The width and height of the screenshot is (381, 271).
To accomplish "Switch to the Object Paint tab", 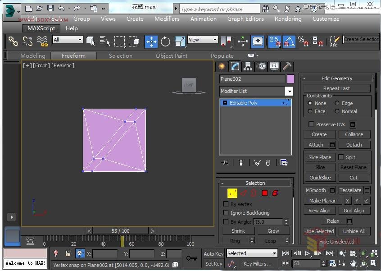I will point(172,56).
